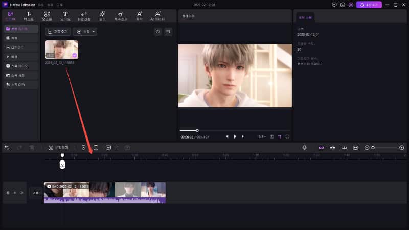
Task: Add text with the T icon in timeline toolbar
Action: pos(96,148)
